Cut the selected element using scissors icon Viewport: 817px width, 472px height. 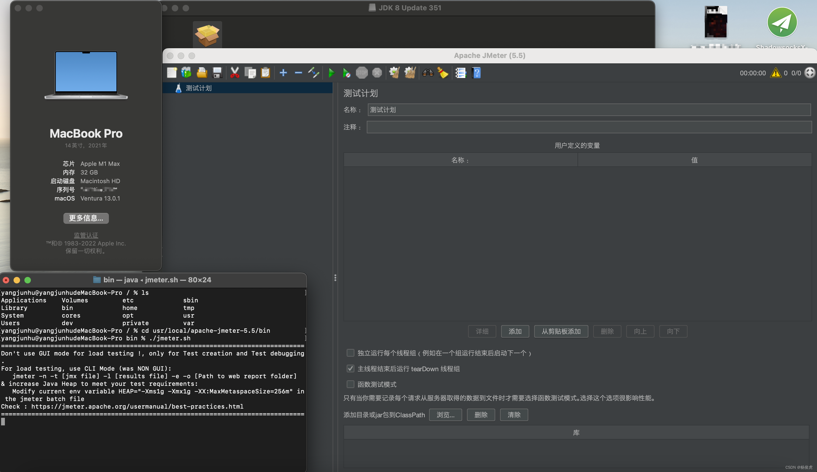click(x=234, y=73)
